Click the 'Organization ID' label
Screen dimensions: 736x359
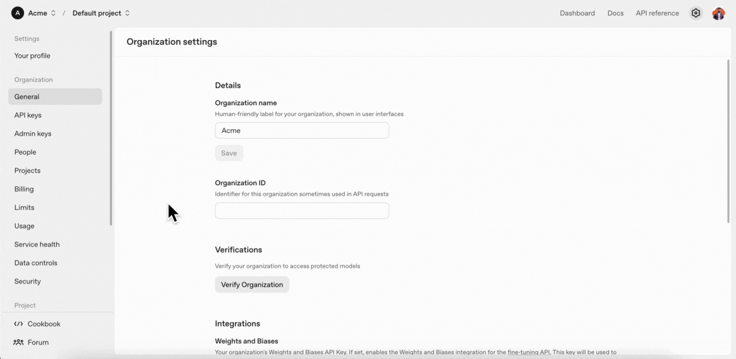coord(240,183)
